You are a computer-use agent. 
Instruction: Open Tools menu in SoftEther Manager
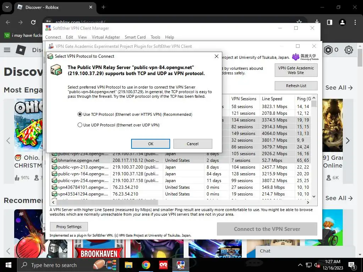tap(155, 37)
